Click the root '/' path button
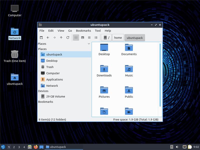Image resolution: width=200 pixels, height=150 pixels. coord(106,38)
